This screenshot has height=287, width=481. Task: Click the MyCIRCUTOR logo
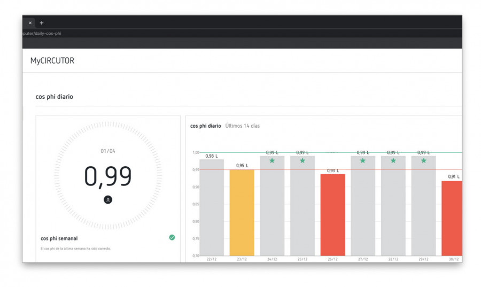click(x=52, y=61)
